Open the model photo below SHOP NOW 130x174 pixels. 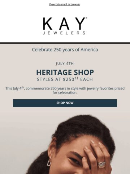(x=65, y=142)
